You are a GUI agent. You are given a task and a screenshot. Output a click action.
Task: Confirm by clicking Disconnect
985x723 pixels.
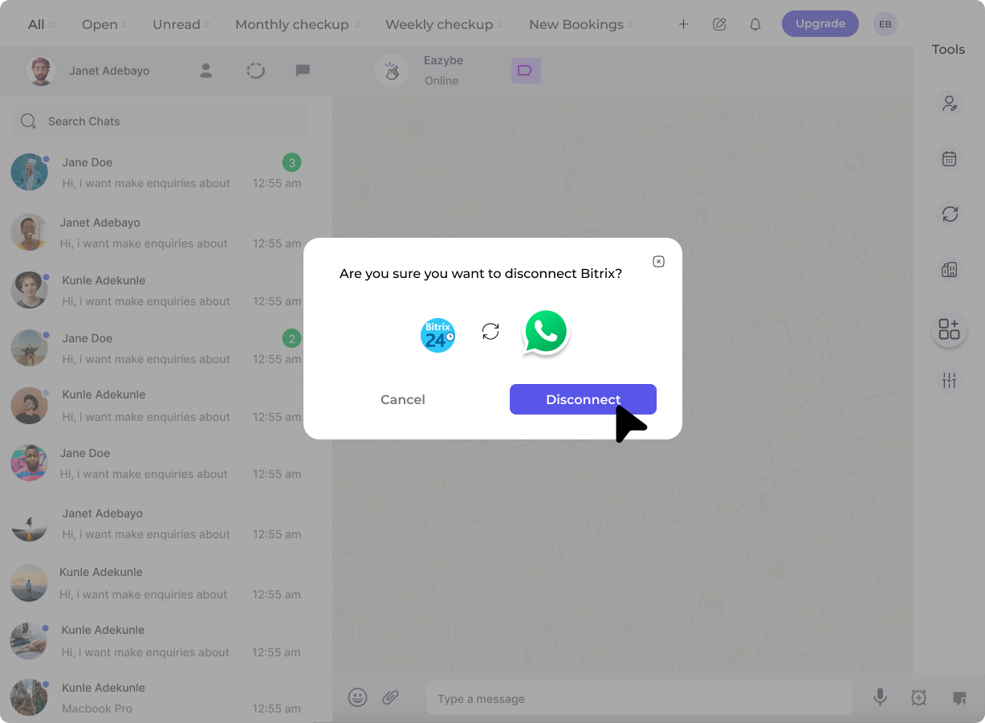click(x=583, y=399)
